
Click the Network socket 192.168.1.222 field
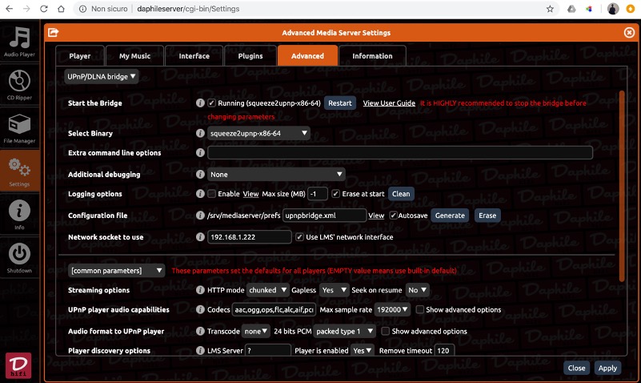pos(250,237)
